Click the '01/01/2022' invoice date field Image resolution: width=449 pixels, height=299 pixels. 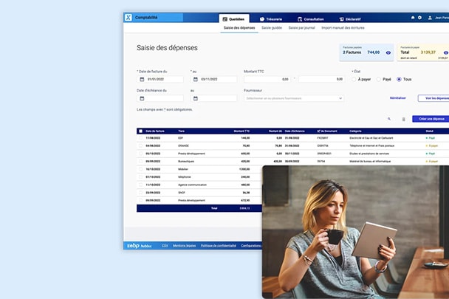(160, 79)
